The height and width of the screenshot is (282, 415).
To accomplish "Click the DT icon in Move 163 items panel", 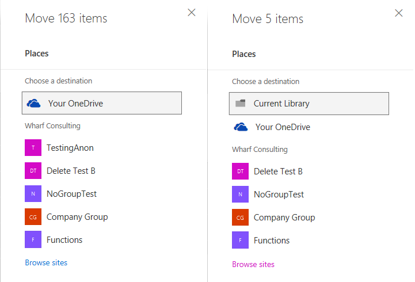I will [x=33, y=171].
